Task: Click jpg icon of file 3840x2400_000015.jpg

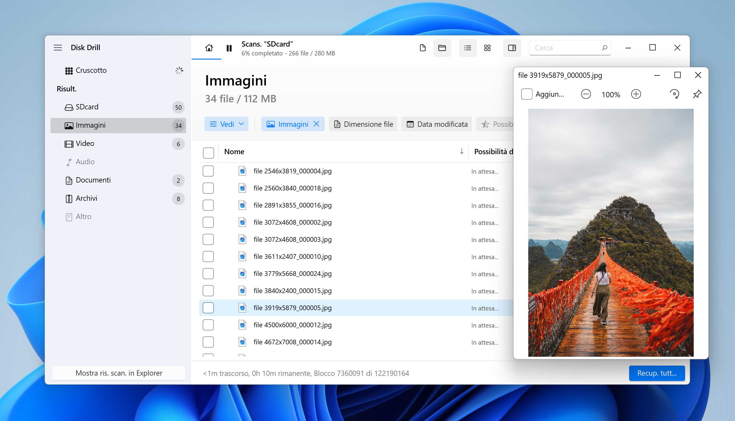Action: point(242,291)
